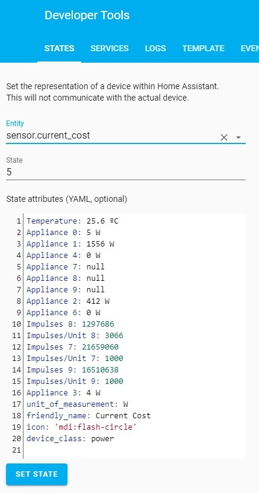Viewport: 259px width, 493px height.
Task: Place cursor on Appliance 1: 1556 W line
Action: pos(70,244)
